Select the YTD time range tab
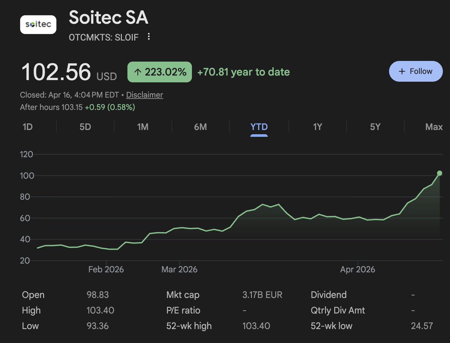This screenshot has width=450, height=343. click(259, 127)
